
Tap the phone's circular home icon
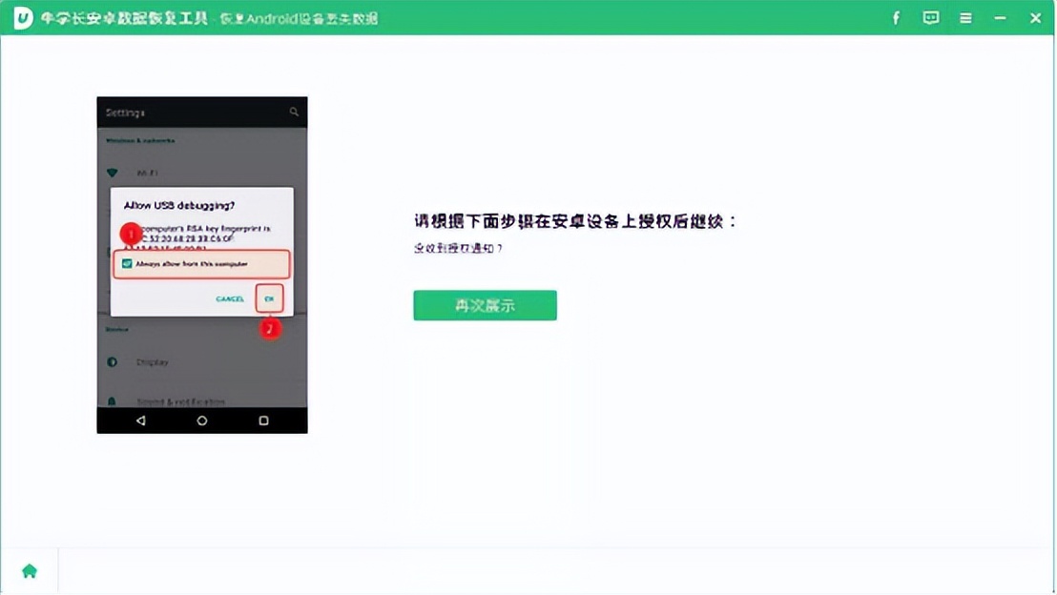202,421
